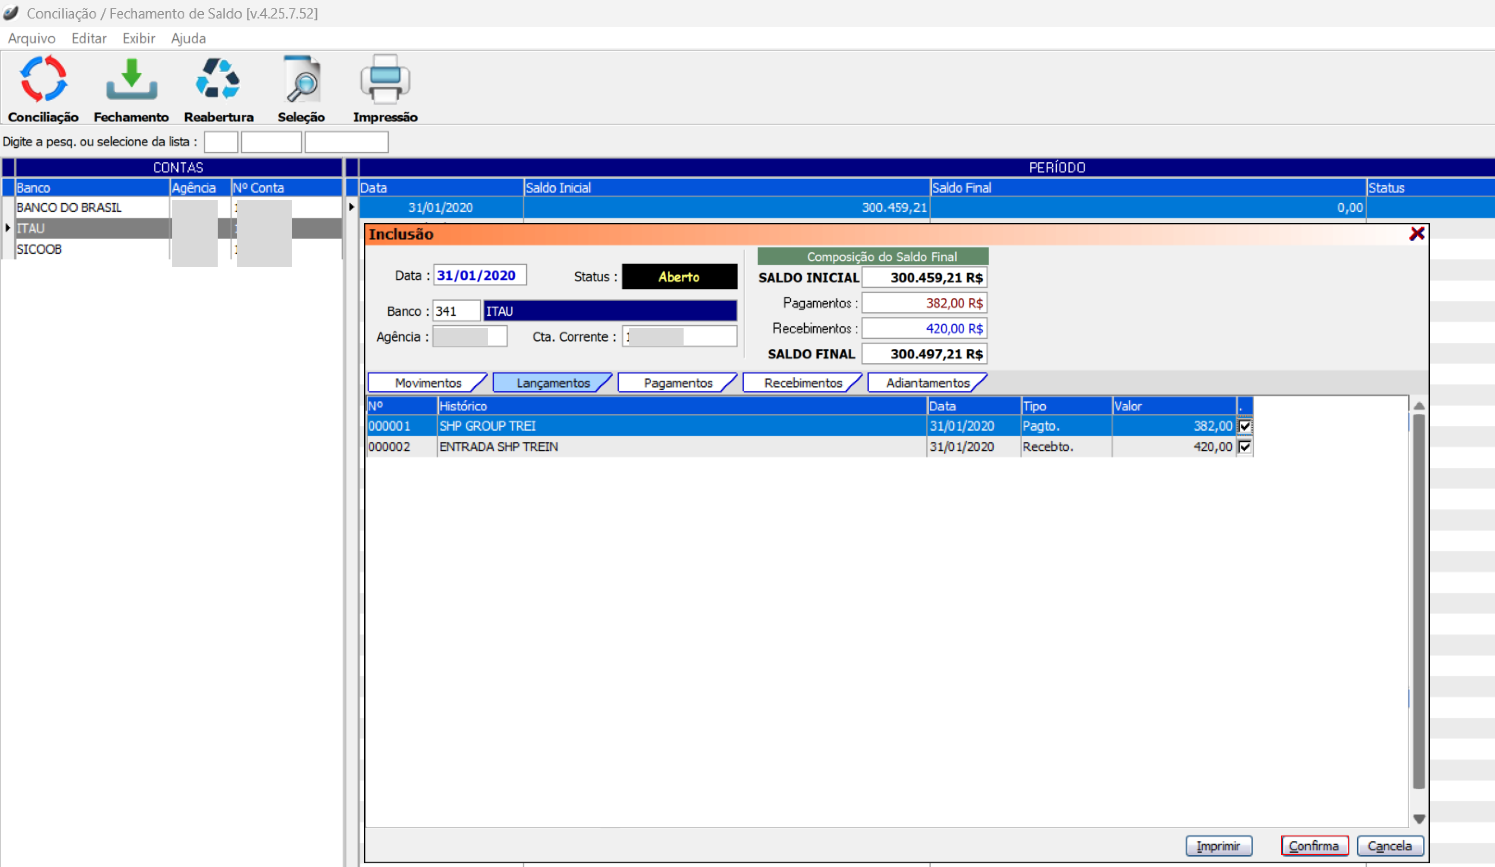The image size is (1495, 867).
Task: Click the Impressão printer icon
Action: 385,80
